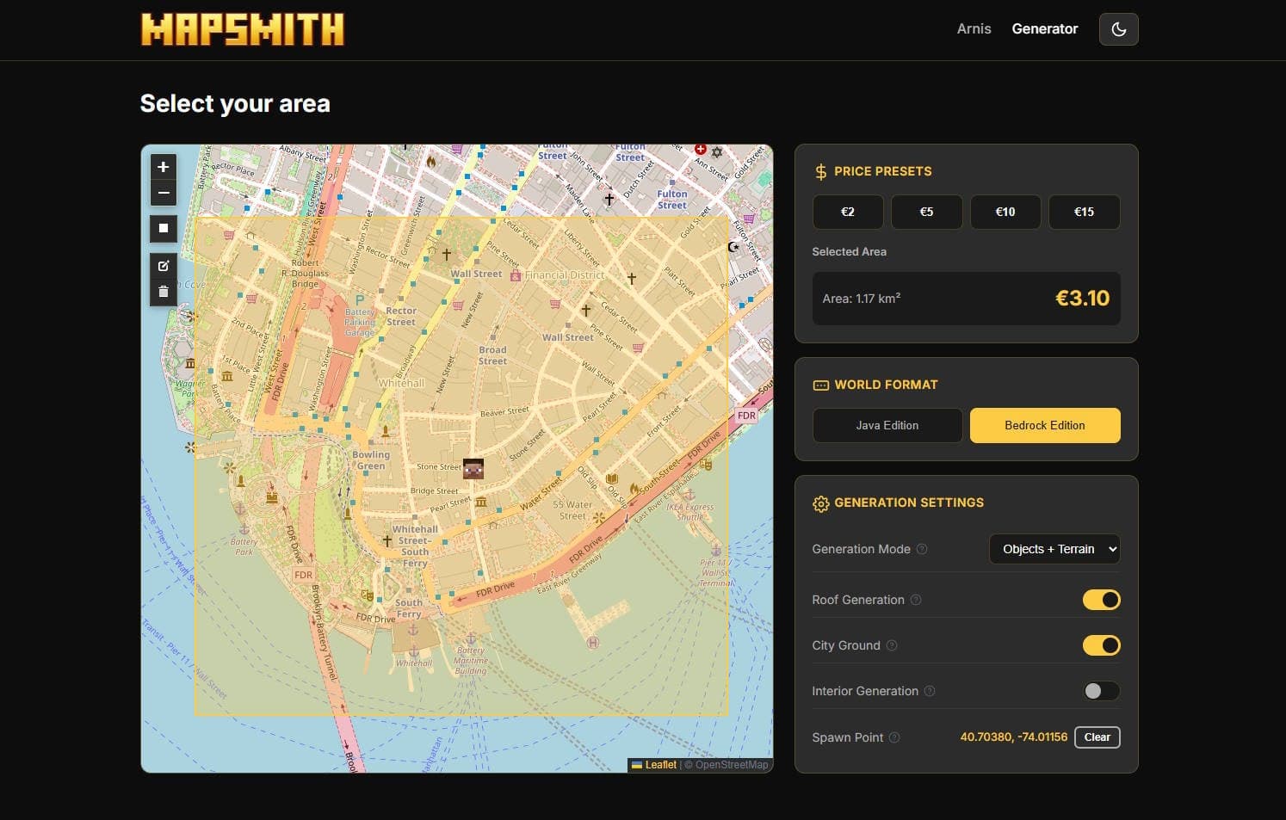Zoom in on the map

pos(163,166)
